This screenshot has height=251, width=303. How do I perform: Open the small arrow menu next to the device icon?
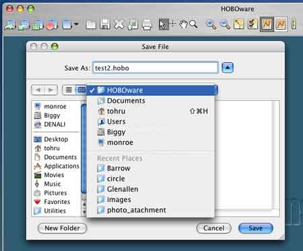(76, 23)
